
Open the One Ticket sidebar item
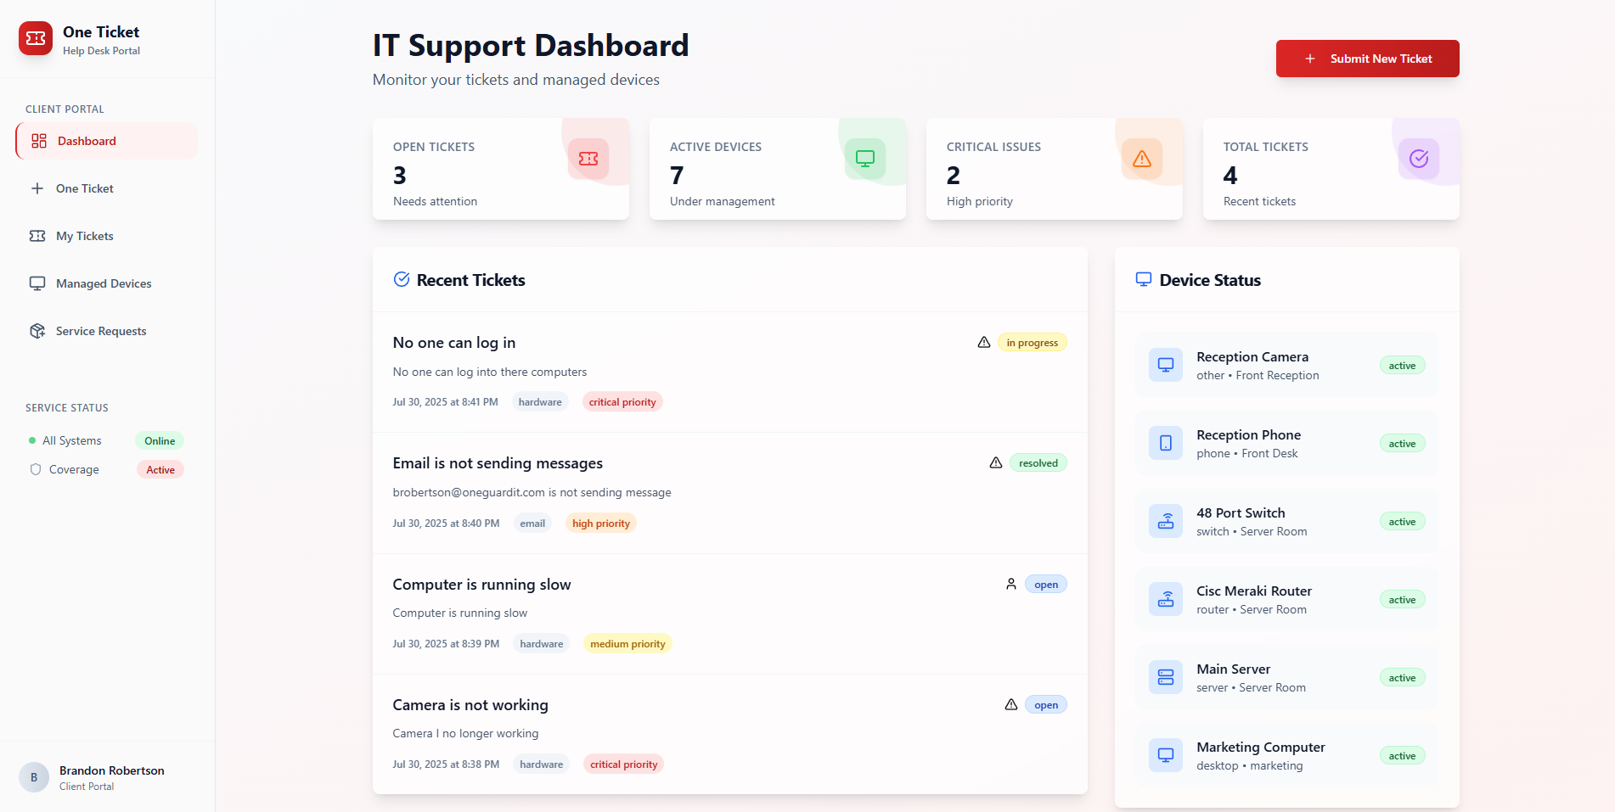(107, 188)
